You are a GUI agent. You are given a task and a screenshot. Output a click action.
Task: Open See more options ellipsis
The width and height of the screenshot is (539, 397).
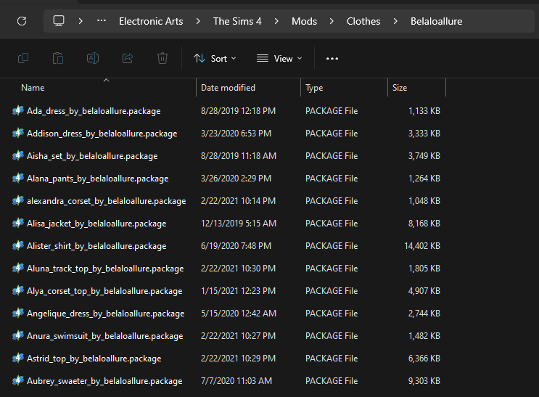tap(332, 59)
